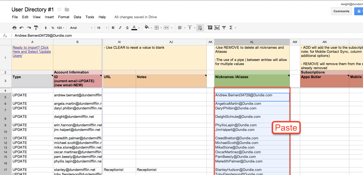Viewport: 363px width, 175px height.
Task: Toggle italic formatting
Action: [x=120, y=28]
